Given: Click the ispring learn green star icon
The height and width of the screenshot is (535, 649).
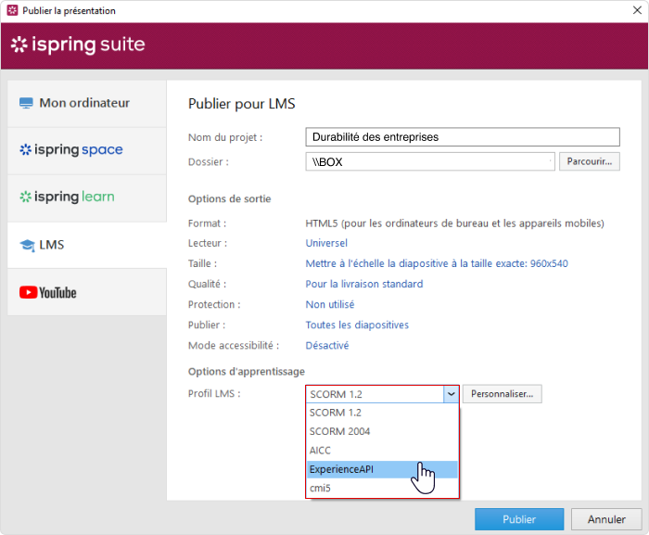Looking at the screenshot, I should point(26,197).
